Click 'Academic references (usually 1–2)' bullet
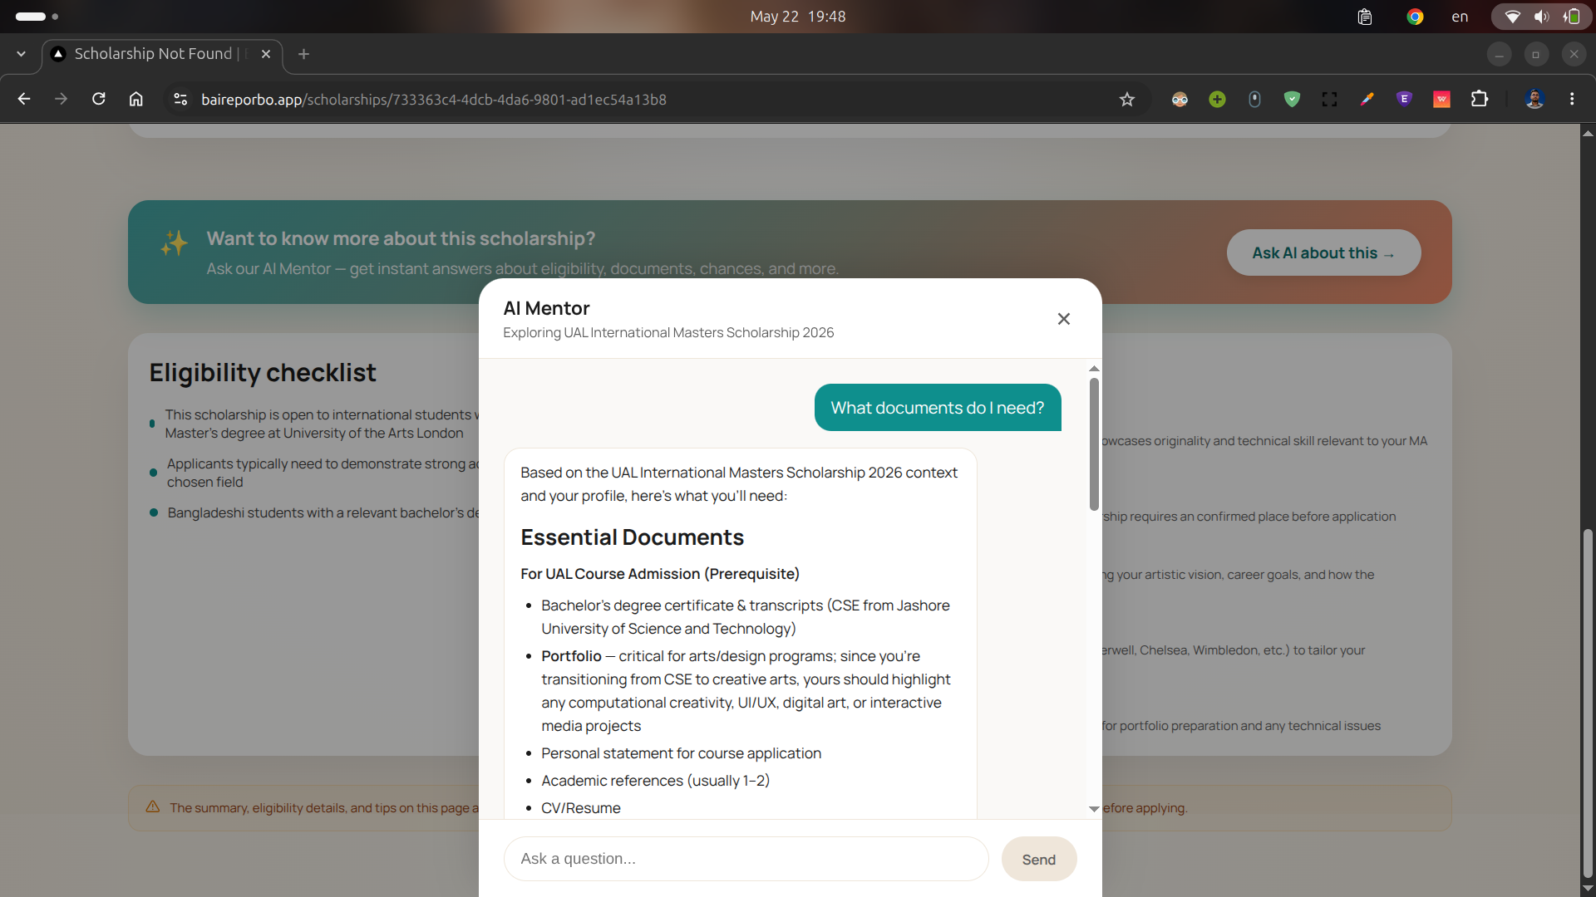This screenshot has height=897, width=1596. pyautogui.click(x=655, y=781)
